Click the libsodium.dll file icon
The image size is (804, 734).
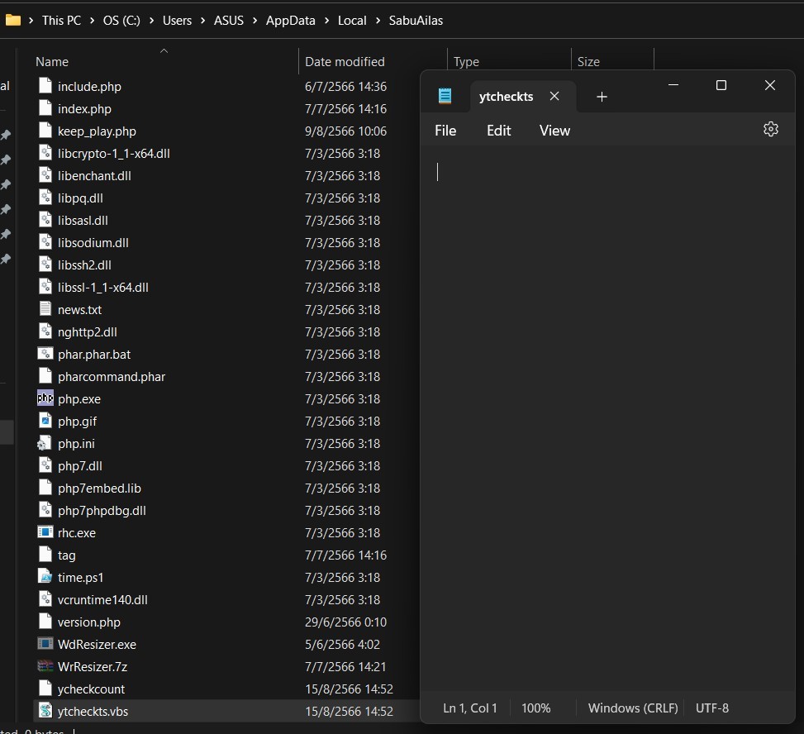pos(45,242)
